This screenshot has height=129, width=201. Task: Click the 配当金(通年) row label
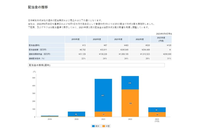(x=35, y=45)
